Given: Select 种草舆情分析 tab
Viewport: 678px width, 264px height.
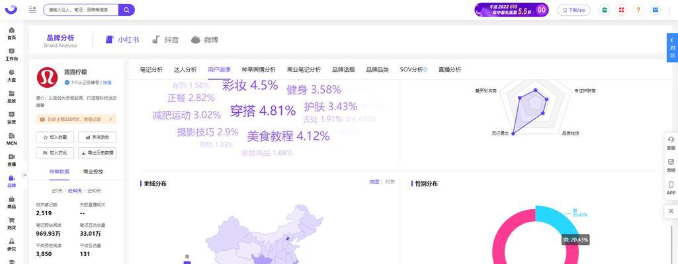Looking at the screenshot, I should (x=259, y=69).
